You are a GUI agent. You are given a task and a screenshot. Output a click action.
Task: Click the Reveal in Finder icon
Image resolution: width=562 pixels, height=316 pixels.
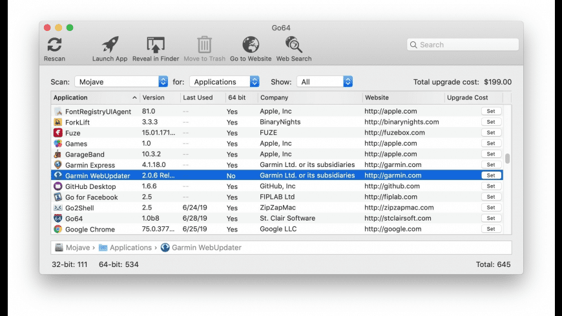pyautogui.click(x=156, y=44)
